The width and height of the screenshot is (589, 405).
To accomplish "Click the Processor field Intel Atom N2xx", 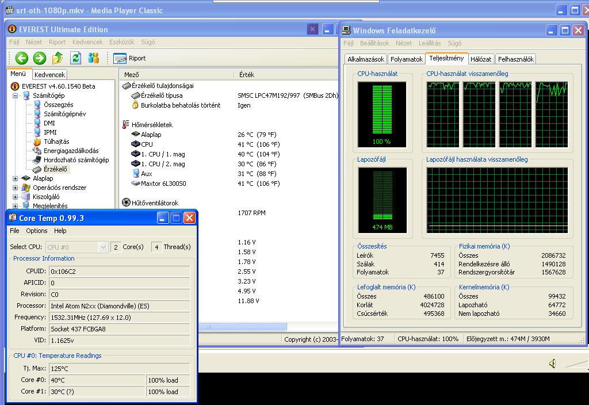I will click(120, 306).
